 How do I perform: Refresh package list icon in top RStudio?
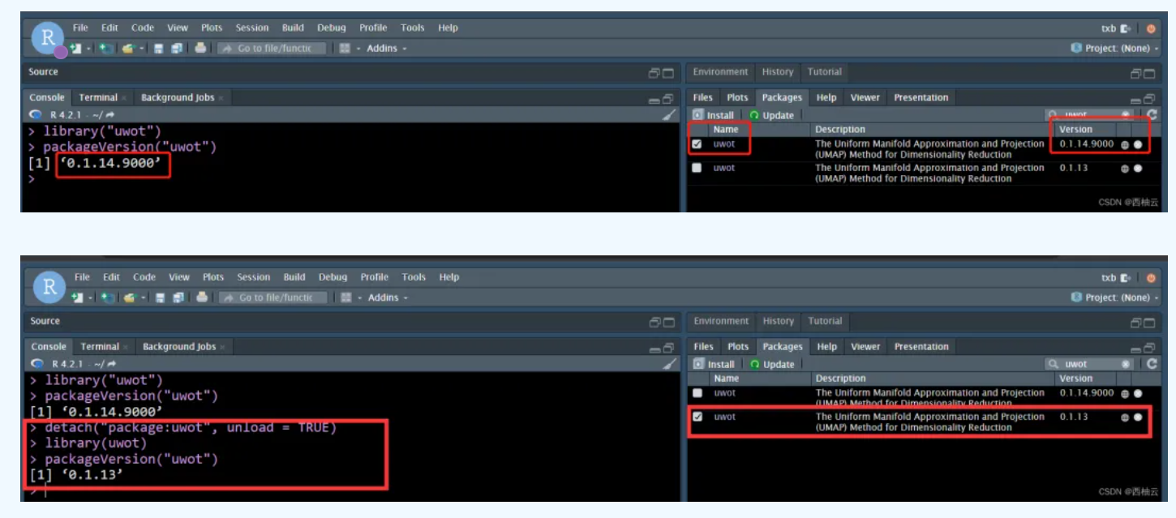[x=1152, y=115]
